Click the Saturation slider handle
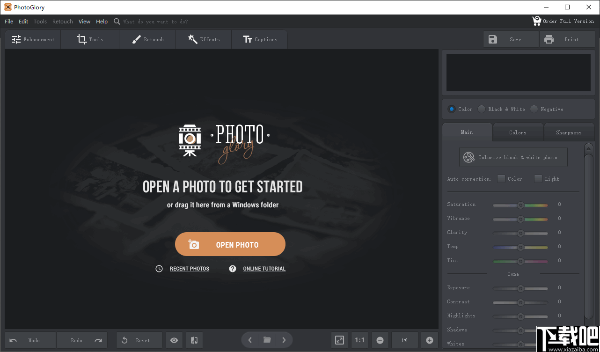Viewport: 600px width, 352px height. [x=520, y=205]
